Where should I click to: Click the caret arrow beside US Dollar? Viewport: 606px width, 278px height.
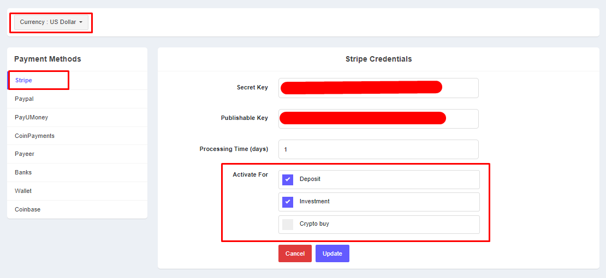point(81,22)
